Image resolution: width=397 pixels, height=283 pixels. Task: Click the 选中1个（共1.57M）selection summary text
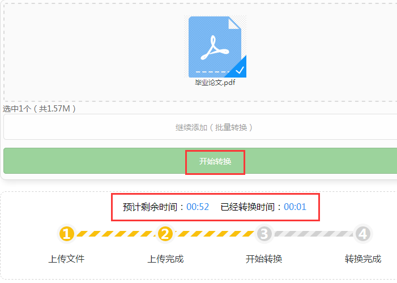pyautogui.click(x=39, y=109)
